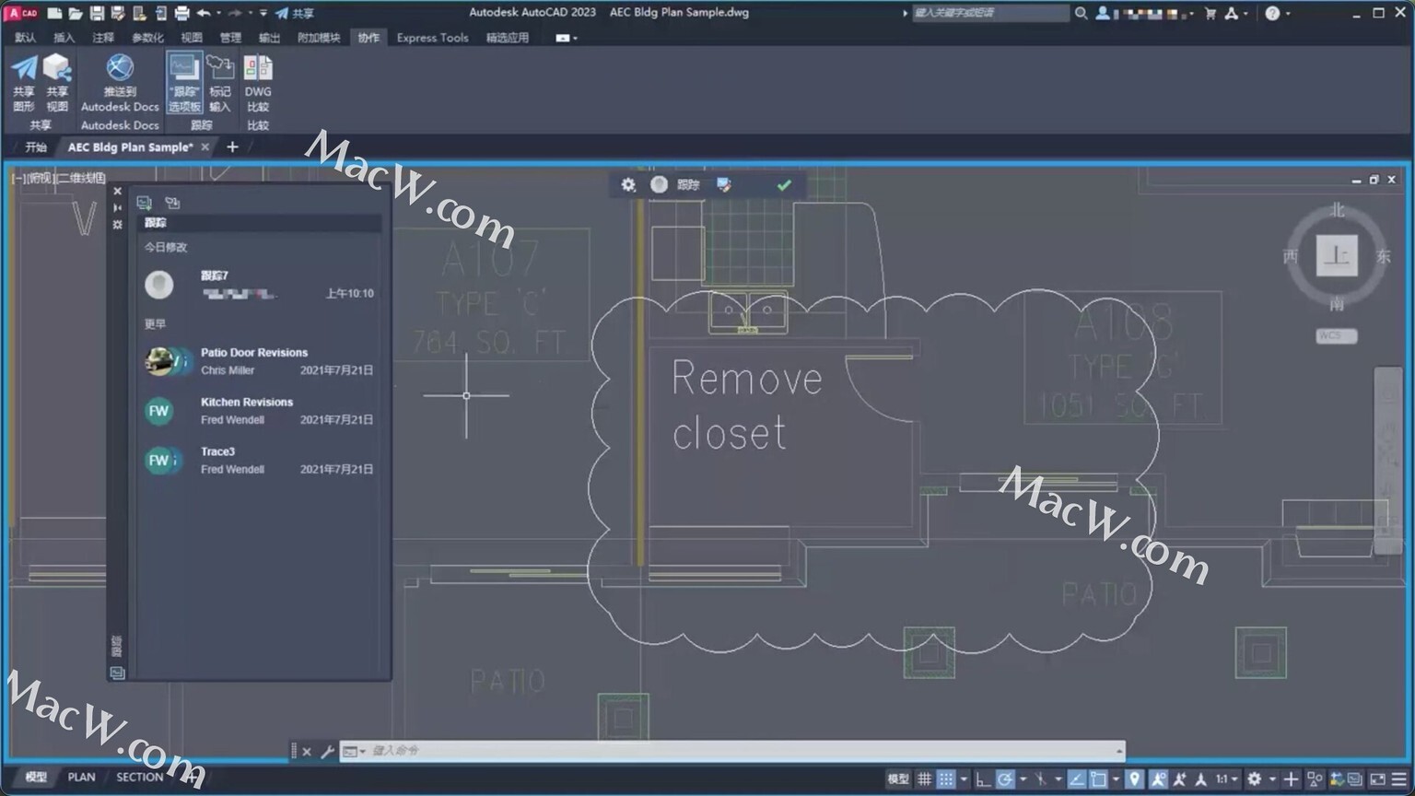Switch to the 注释 ribbon tab

[103, 38]
